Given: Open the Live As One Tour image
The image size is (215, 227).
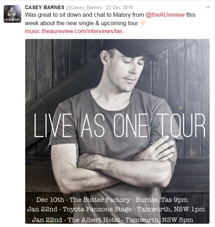Looking at the screenshot, I should (117, 131).
